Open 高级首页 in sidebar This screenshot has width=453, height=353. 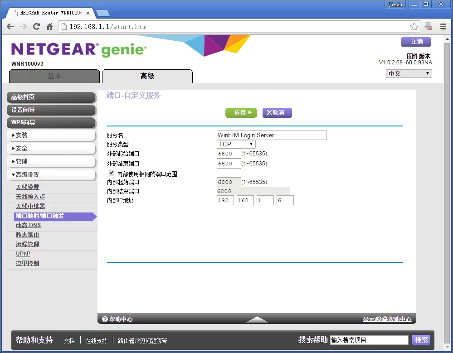[51, 97]
